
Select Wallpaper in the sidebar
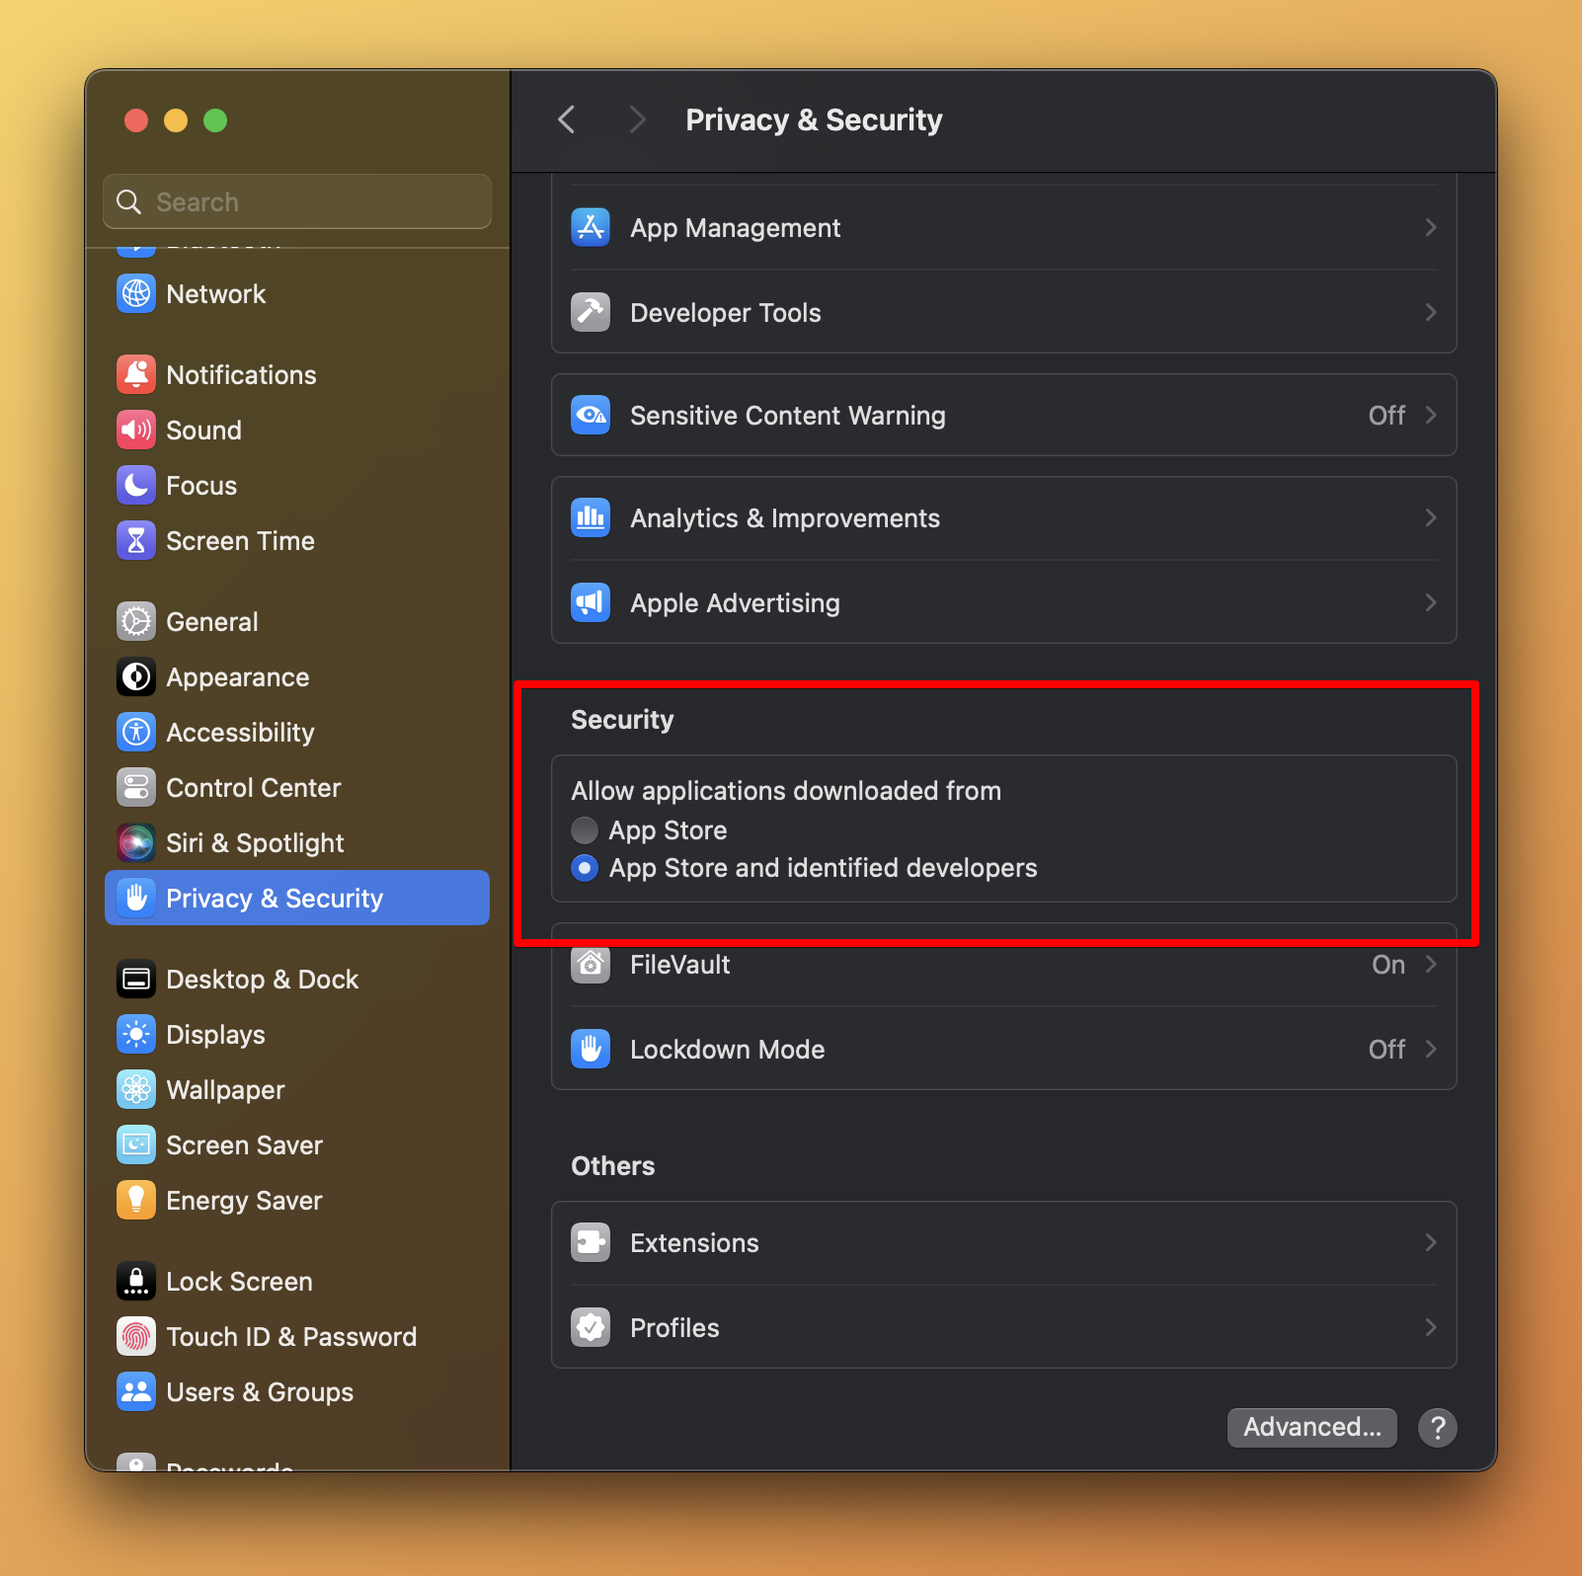tap(225, 1089)
